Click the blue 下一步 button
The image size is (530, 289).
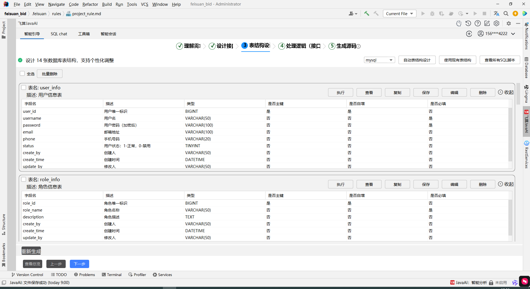coord(79,264)
